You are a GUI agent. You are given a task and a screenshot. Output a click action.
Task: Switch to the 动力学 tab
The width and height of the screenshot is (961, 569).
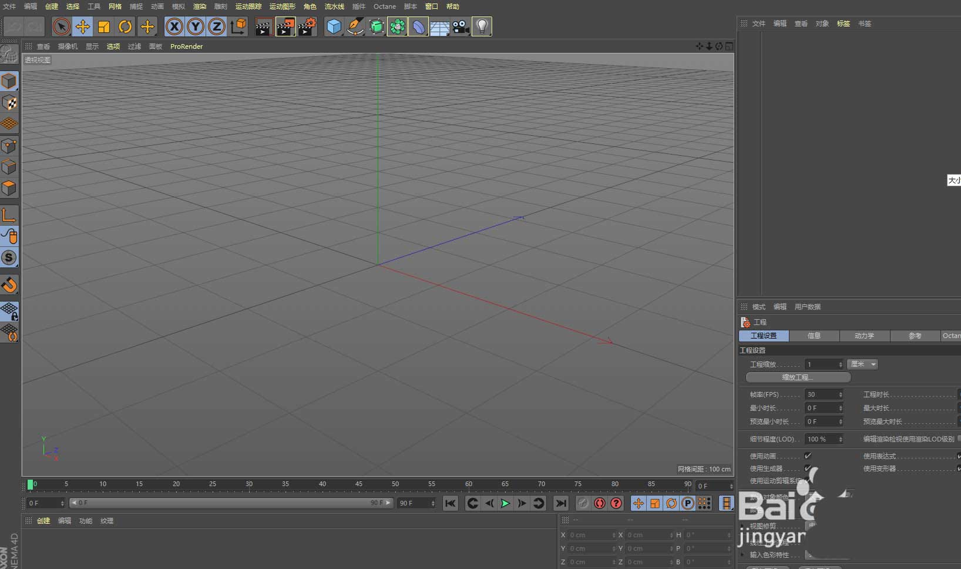(864, 336)
